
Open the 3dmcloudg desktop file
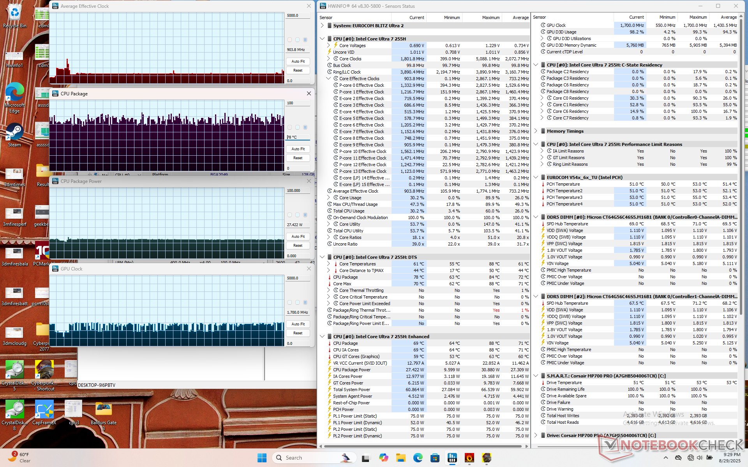pyautogui.click(x=14, y=336)
